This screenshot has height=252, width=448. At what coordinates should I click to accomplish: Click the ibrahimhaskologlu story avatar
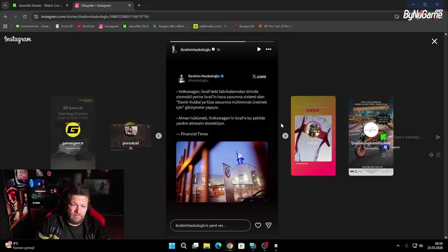tap(174, 49)
